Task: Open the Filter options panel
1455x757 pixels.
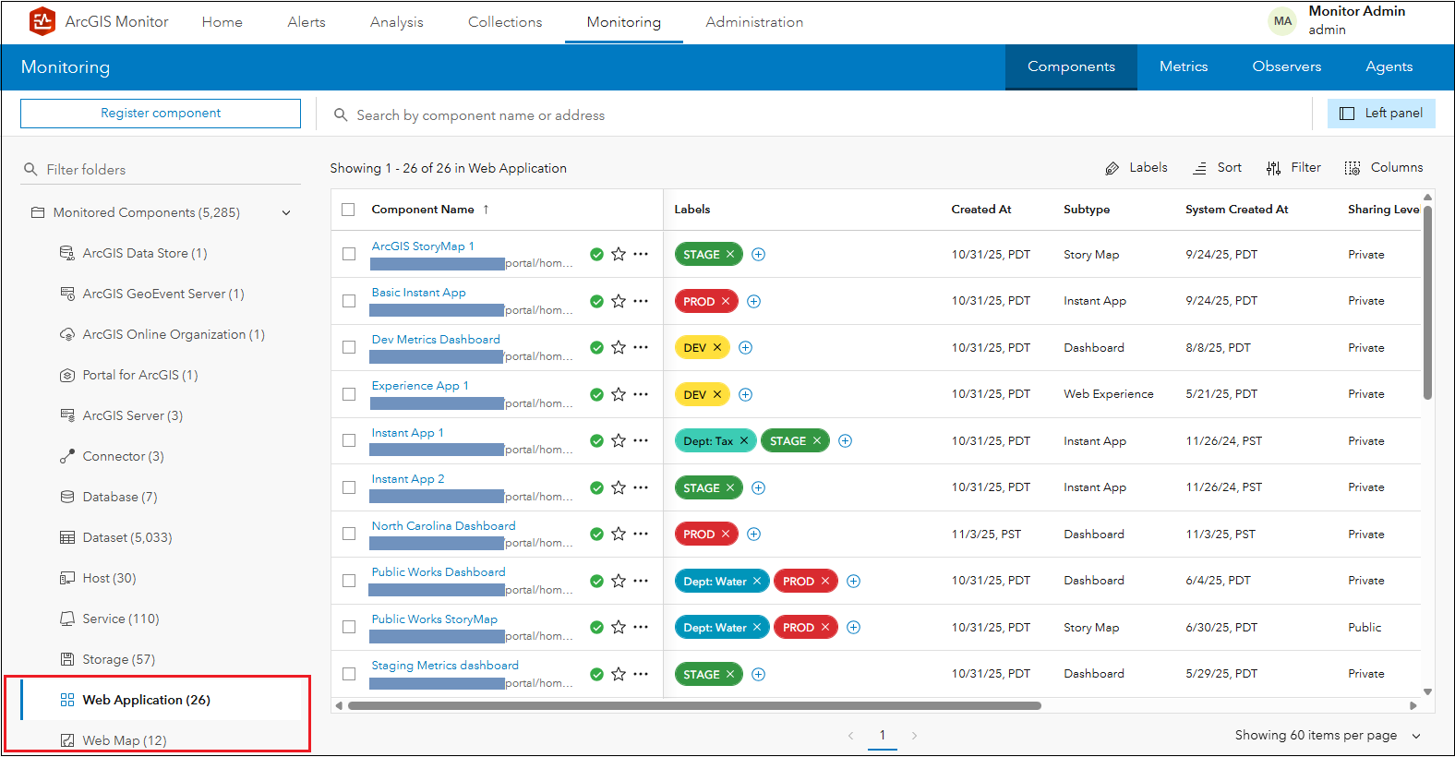Action: click(x=1293, y=168)
